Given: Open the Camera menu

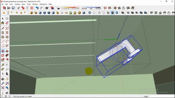Looking at the screenshot, I should tap(17, 4).
